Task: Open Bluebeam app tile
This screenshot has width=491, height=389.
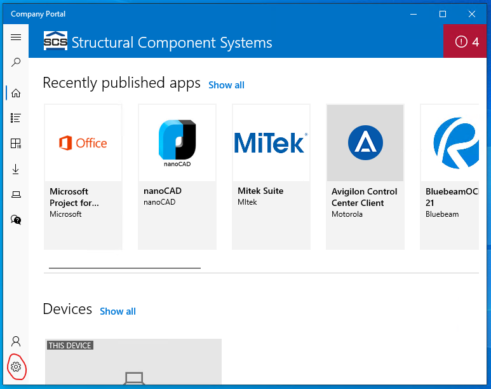Action: tap(449, 177)
